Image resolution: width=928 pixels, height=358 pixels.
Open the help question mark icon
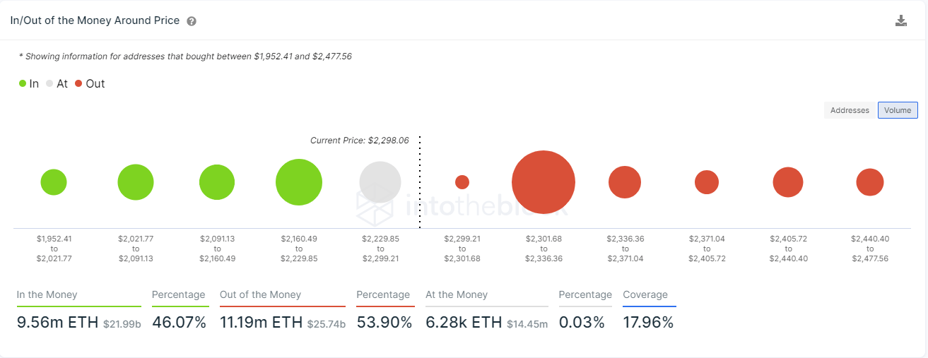(192, 21)
